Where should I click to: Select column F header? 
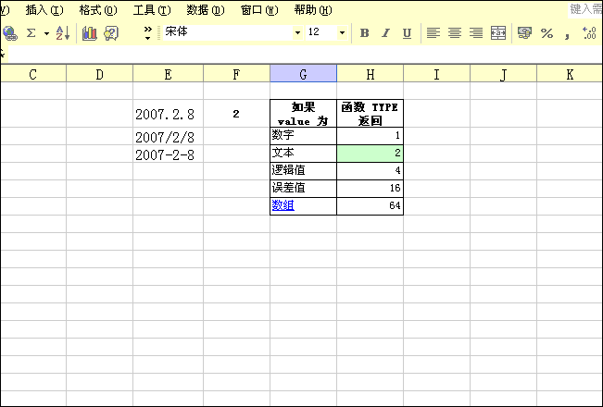236,74
